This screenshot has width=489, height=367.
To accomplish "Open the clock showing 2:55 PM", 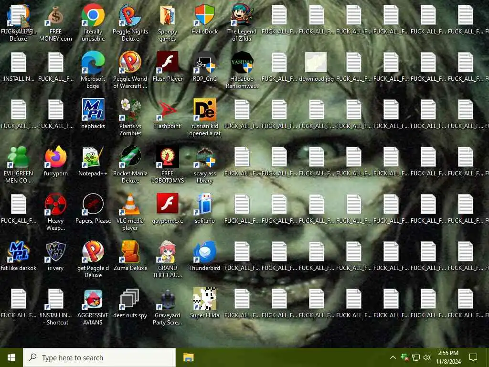I will pos(448,357).
